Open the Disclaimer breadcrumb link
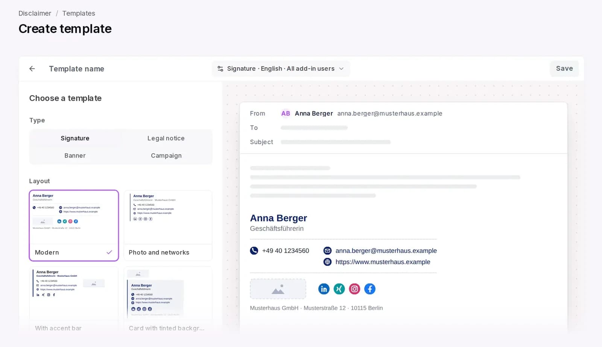Image resolution: width=602 pixels, height=347 pixels. point(35,13)
